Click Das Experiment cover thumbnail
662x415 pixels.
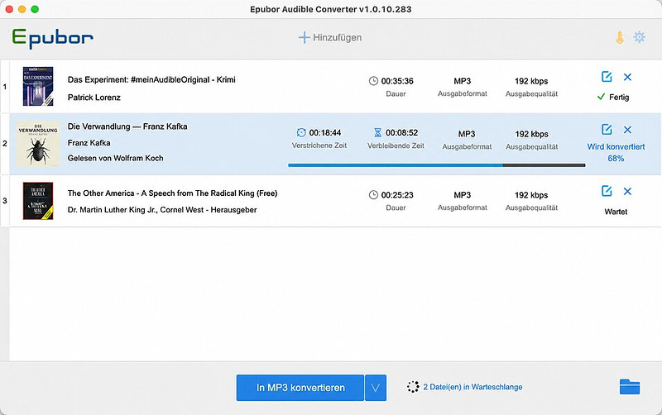click(38, 86)
